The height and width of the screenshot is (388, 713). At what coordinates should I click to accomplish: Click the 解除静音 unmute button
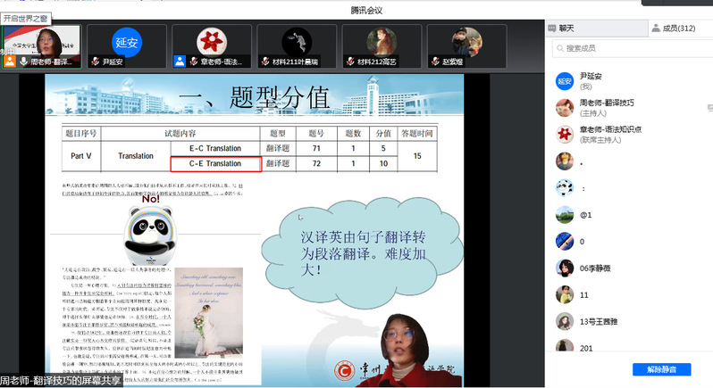click(661, 369)
